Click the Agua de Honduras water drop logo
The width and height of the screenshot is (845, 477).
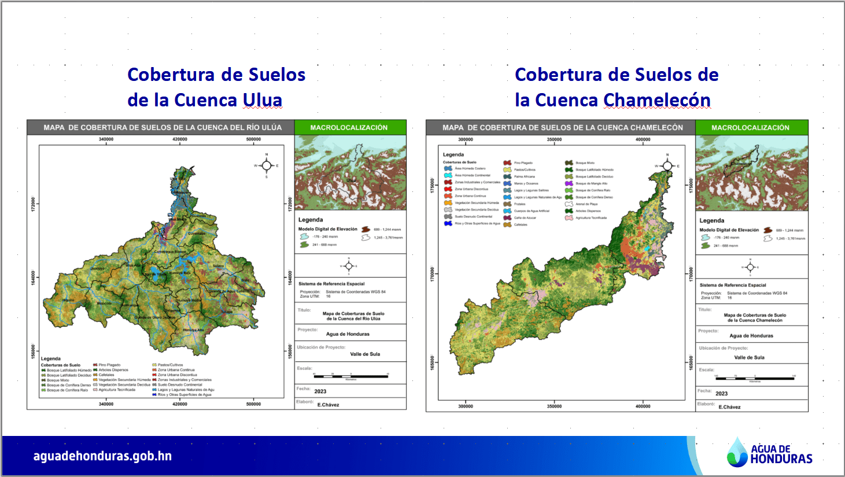[x=737, y=453]
